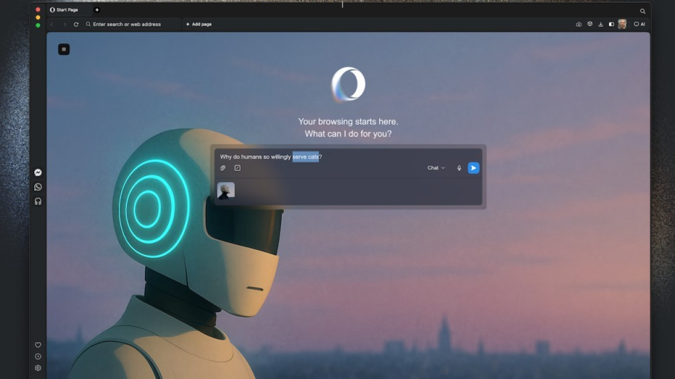Open the Easy Setup globe menu
Image resolution: width=675 pixels, height=379 pixels.
click(x=590, y=24)
